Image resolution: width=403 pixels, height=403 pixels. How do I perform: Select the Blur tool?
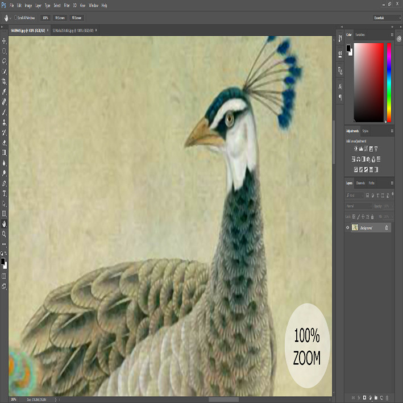click(4, 163)
